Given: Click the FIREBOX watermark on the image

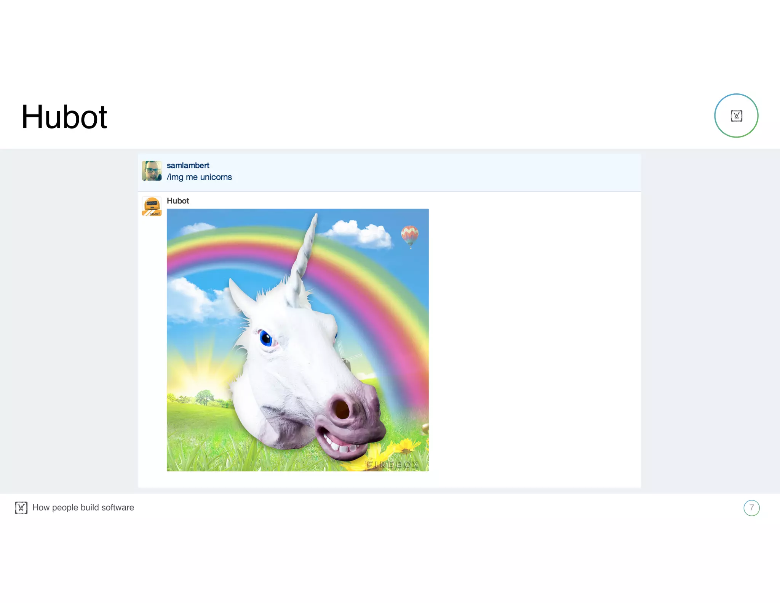Looking at the screenshot, I should click(x=393, y=464).
